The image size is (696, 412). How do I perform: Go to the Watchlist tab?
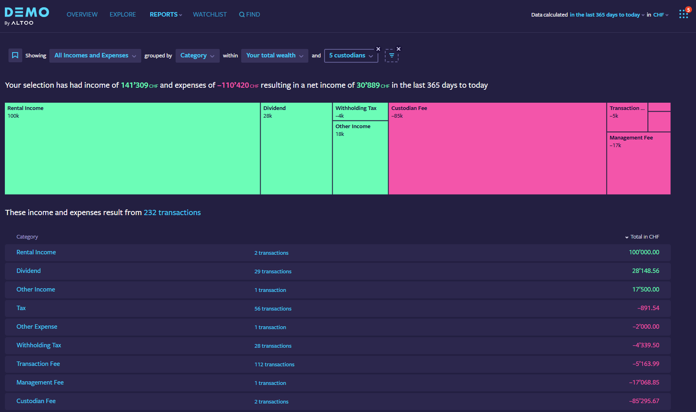click(x=210, y=15)
